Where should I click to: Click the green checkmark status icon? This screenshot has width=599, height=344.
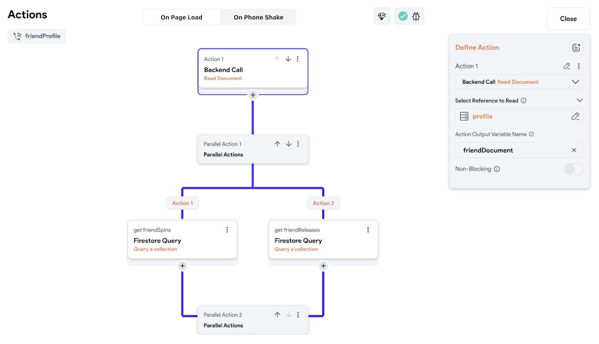(x=403, y=16)
